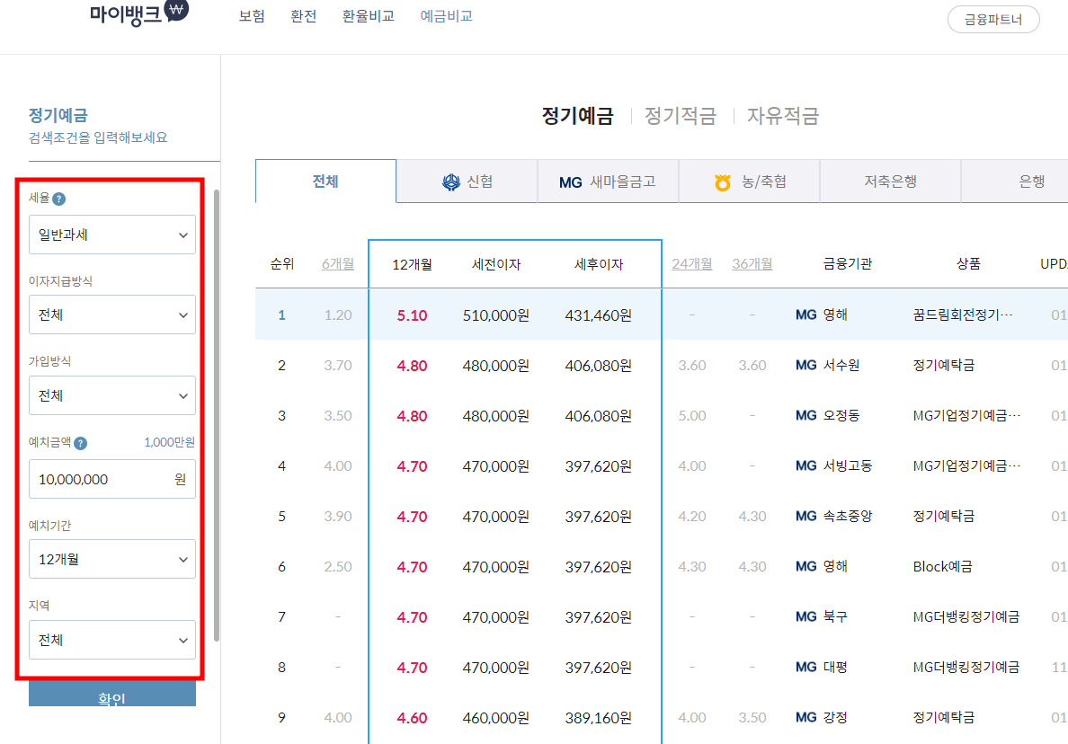Open the 세율 일반과세 dropdown
This screenshot has width=1068, height=744.
click(112, 235)
